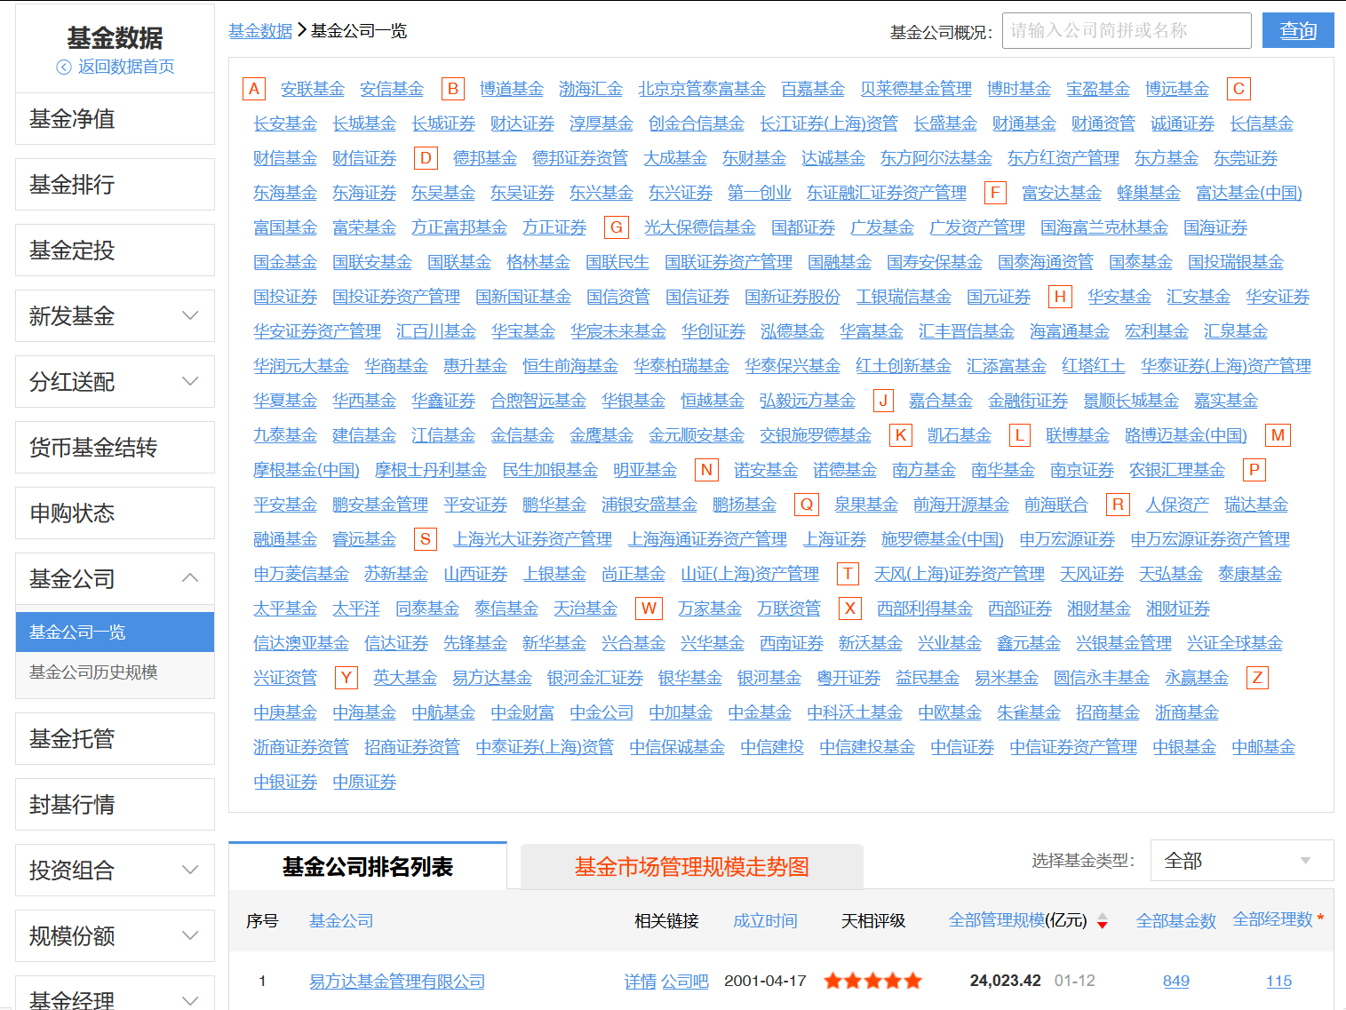Click the letter W index box
This screenshot has width=1346, height=1010.
649,608
